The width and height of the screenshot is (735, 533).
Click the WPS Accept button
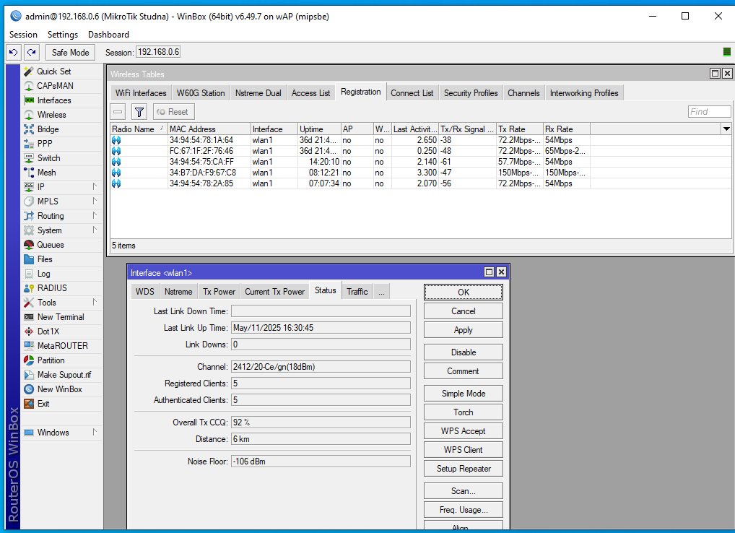coord(463,431)
